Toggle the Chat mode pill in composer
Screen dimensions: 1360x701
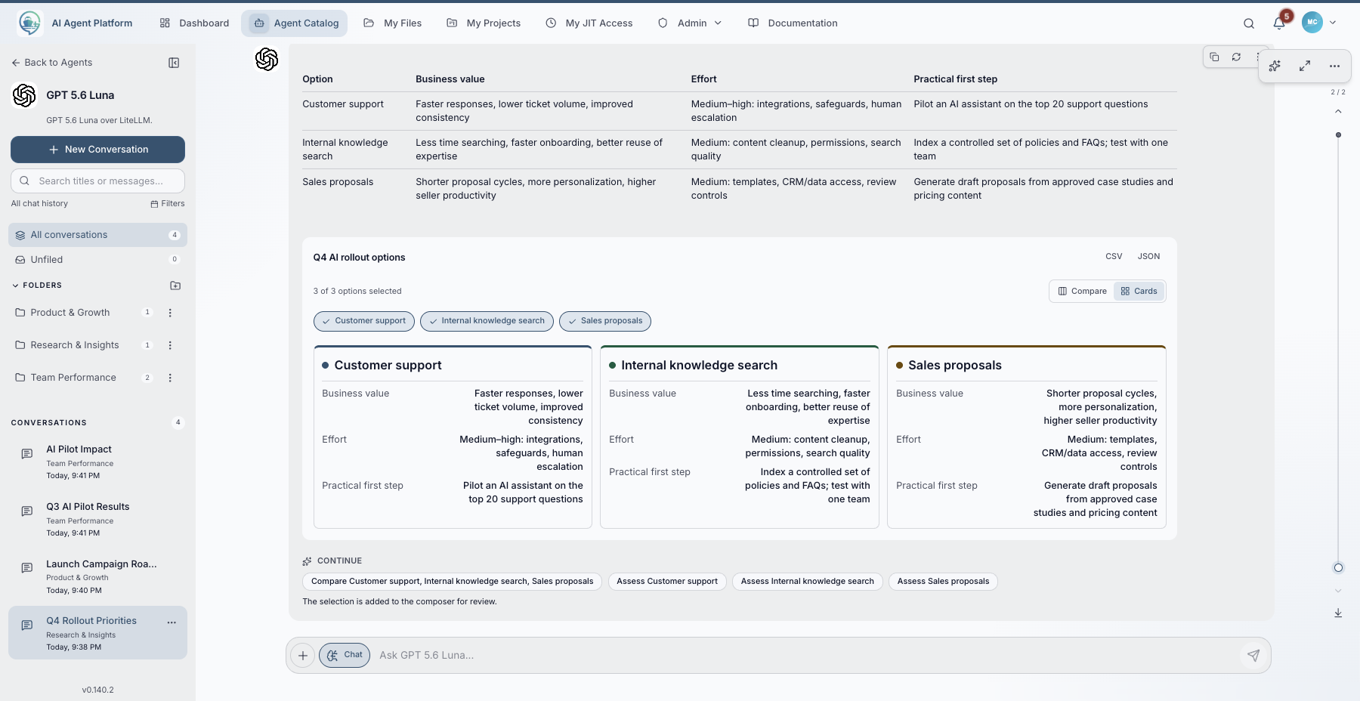tap(345, 655)
